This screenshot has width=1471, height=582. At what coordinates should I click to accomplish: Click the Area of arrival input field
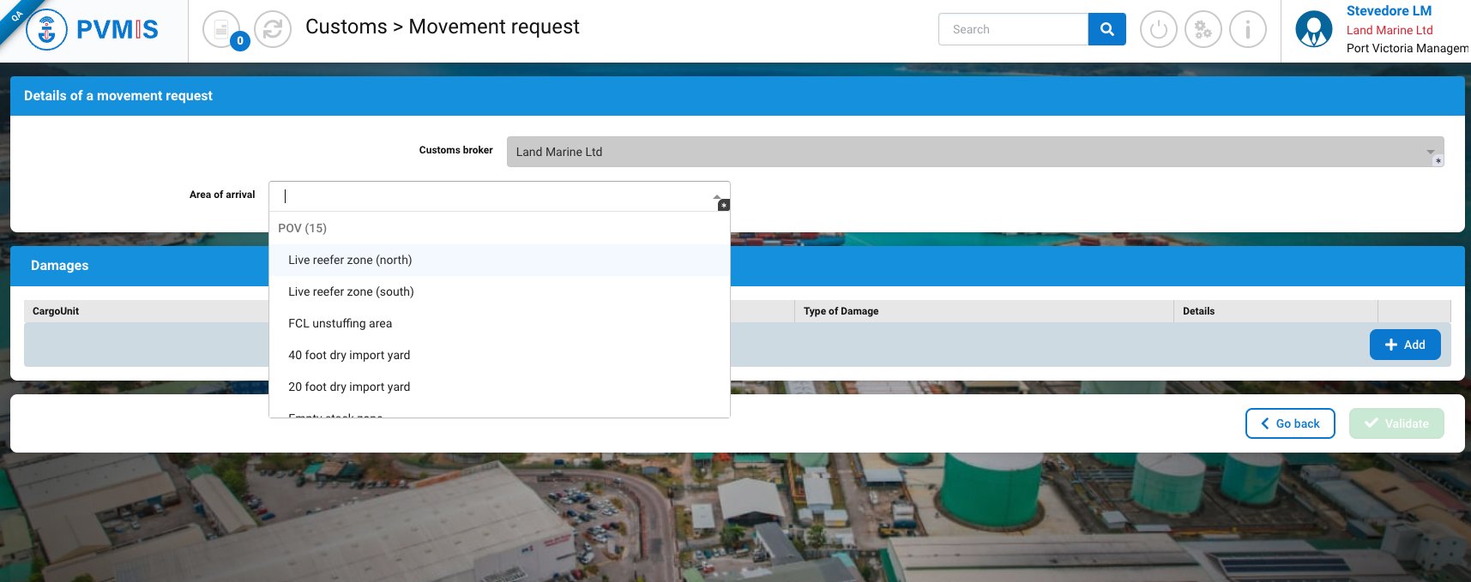click(489, 196)
